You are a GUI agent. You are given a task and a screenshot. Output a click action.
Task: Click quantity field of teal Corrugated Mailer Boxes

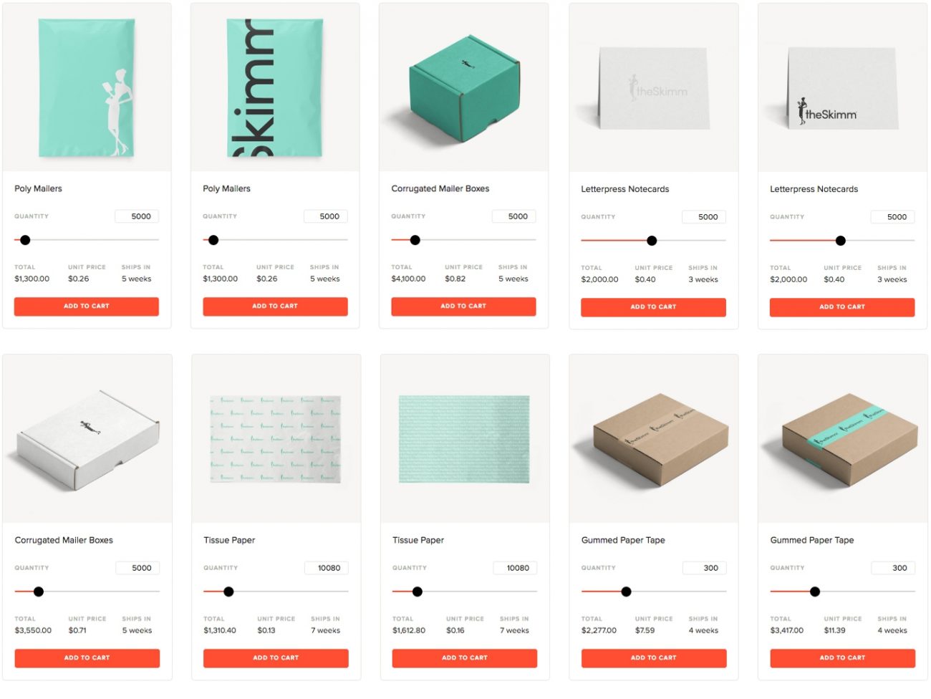(x=514, y=216)
